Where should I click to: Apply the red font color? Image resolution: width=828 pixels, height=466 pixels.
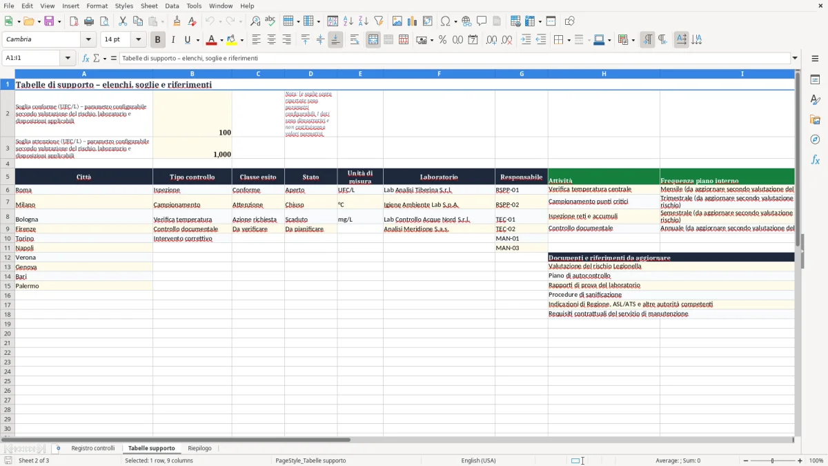click(212, 40)
